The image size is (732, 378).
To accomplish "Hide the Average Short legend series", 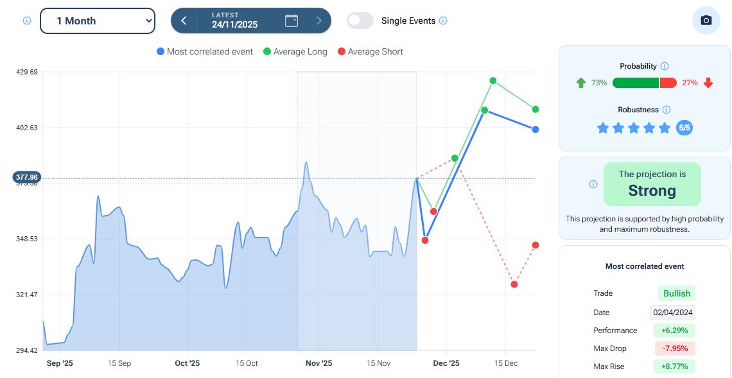I will [370, 51].
